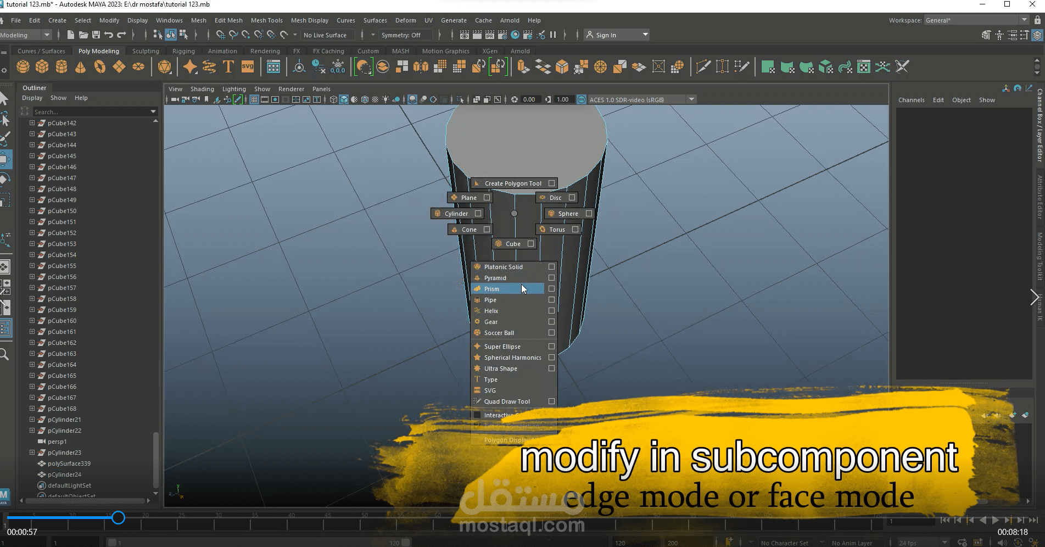
Task: Click the save scene icon
Action: point(96,35)
